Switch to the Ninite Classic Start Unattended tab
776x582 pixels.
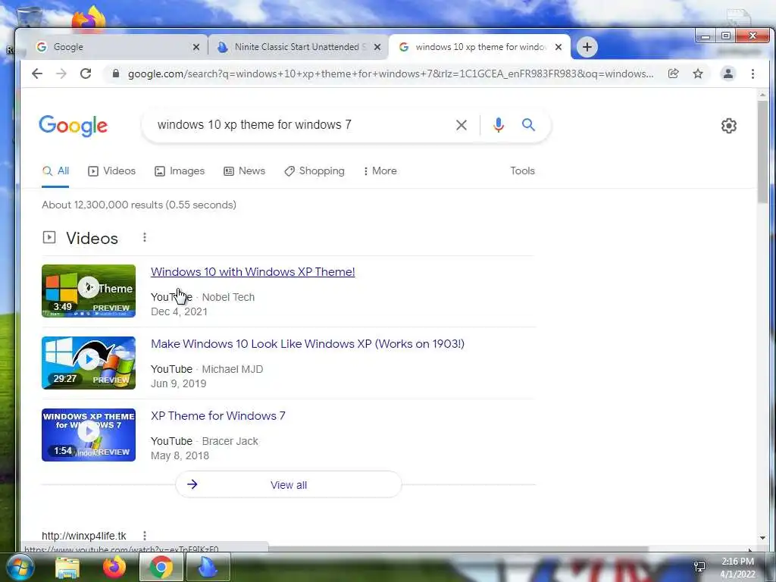(299, 47)
